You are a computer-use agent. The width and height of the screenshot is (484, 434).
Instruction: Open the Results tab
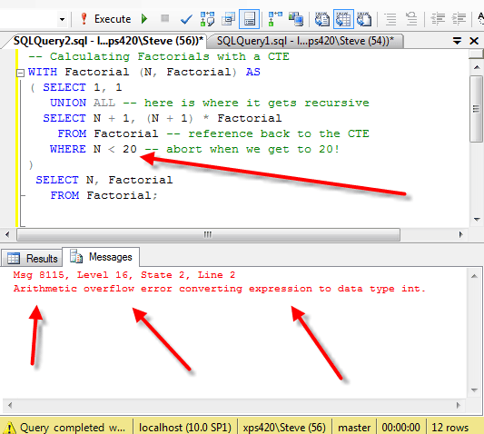pyautogui.click(x=32, y=258)
